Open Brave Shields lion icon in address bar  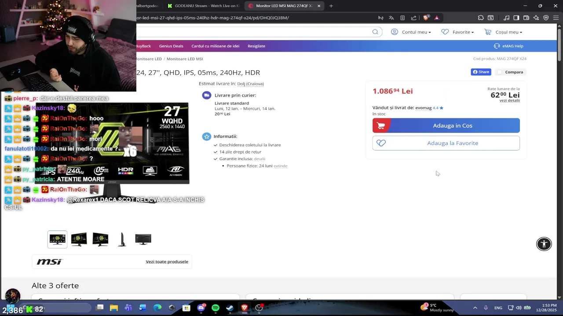click(x=426, y=18)
